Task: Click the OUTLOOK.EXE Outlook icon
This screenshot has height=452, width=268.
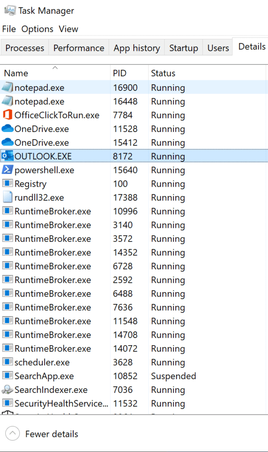Action: point(8,156)
